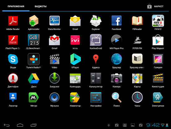The height and width of the screenshot is (129, 171).
Task: Open Броузер электронных книг app
Action: point(137,59)
